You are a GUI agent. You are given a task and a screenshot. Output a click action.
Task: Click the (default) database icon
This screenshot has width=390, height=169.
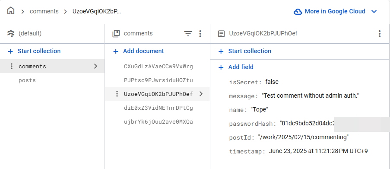click(11, 34)
